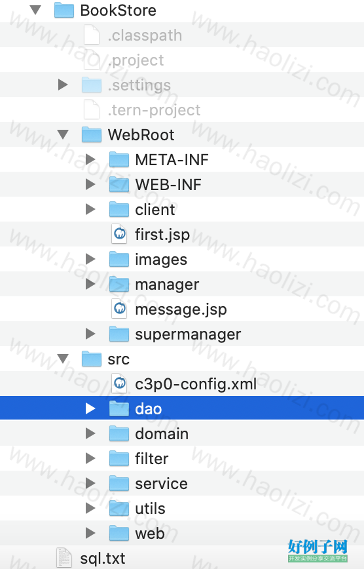
Task: Click the .project file icon
Action: pyautogui.click(x=92, y=60)
